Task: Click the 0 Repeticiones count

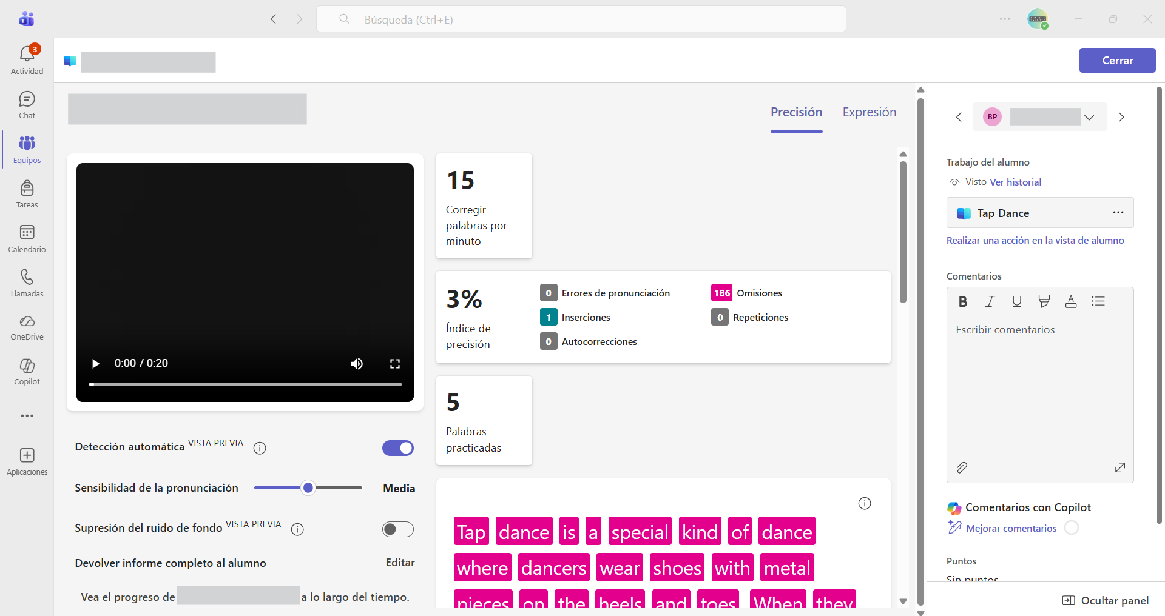Action: point(720,317)
